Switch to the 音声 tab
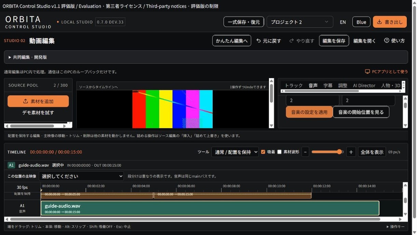 click(313, 86)
